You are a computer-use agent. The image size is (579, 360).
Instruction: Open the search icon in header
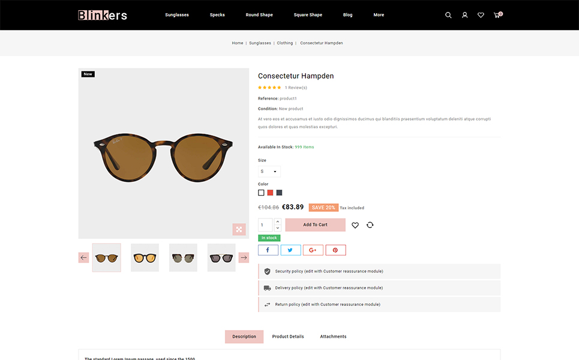point(448,15)
